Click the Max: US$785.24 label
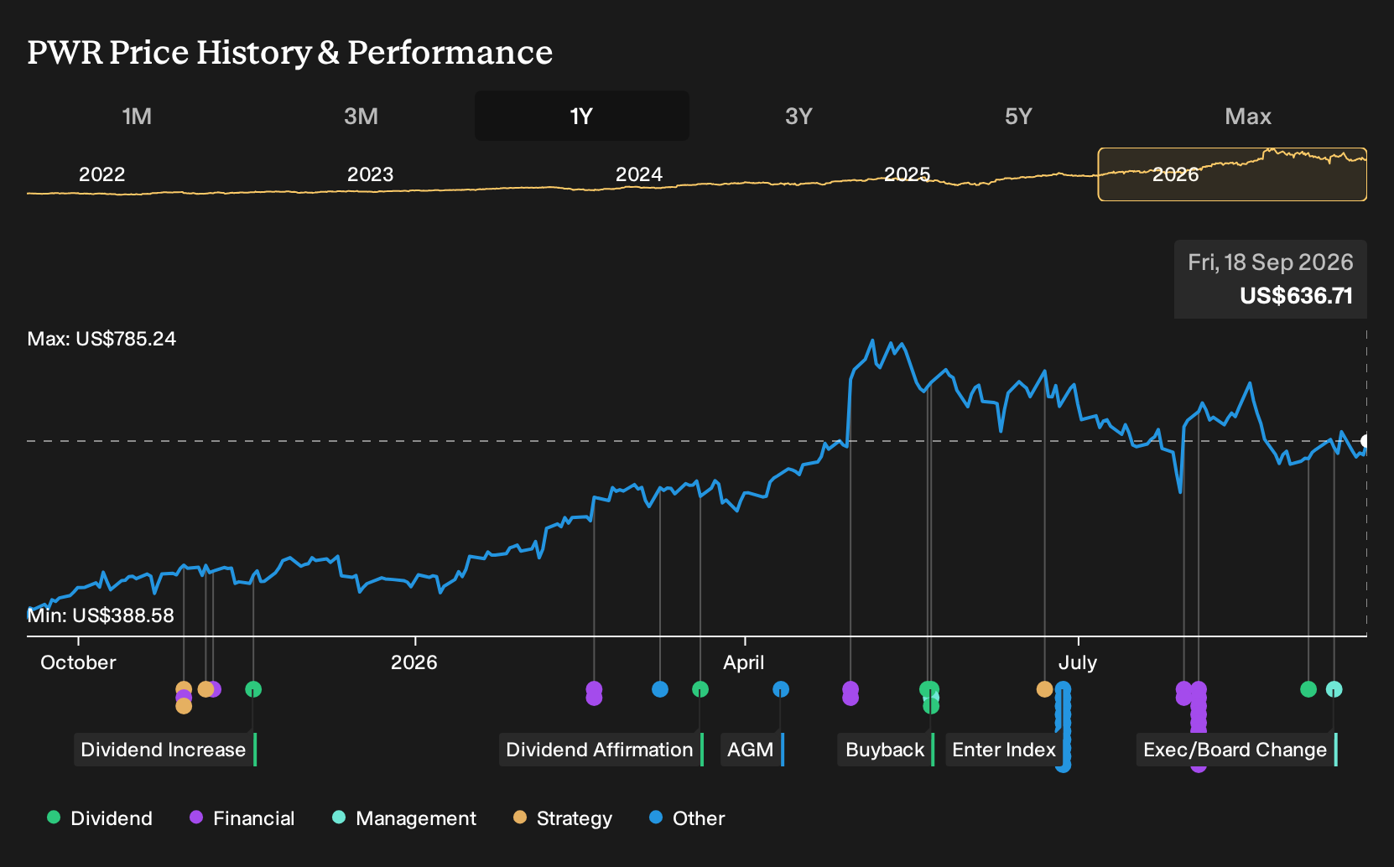The width and height of the screenshot is (1394, 867). pyautogui.click(x=101, y=339)
